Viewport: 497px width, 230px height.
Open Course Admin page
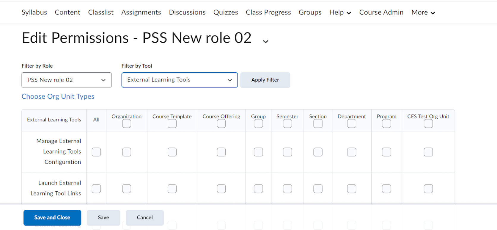tap(381, 12)
